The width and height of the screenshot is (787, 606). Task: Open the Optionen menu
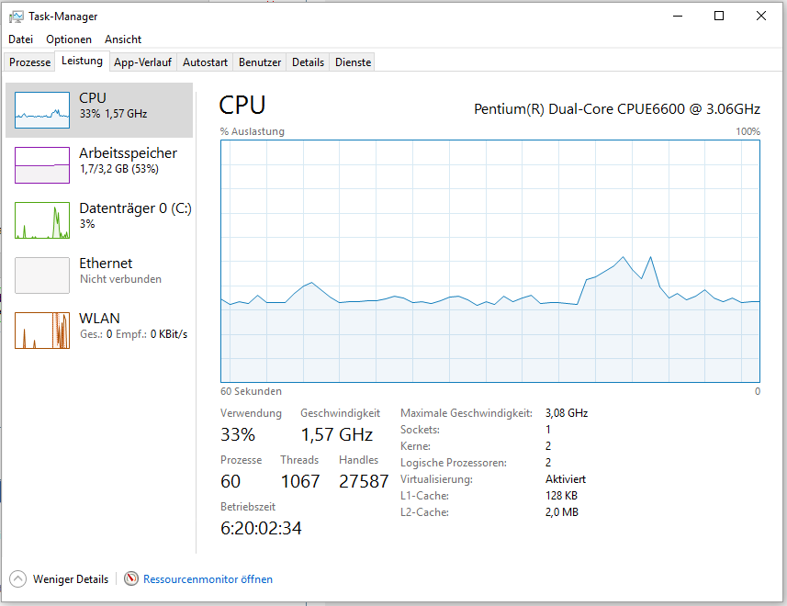tap(69, 39)
